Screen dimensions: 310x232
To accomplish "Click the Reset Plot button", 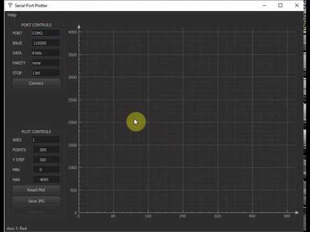I will pos(36,190).
